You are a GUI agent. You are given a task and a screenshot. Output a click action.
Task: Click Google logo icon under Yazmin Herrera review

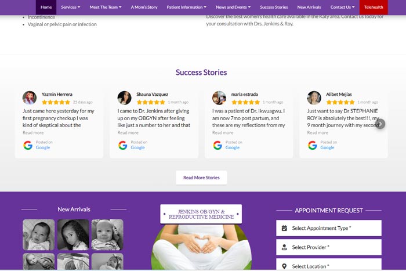tap(28, 145)
